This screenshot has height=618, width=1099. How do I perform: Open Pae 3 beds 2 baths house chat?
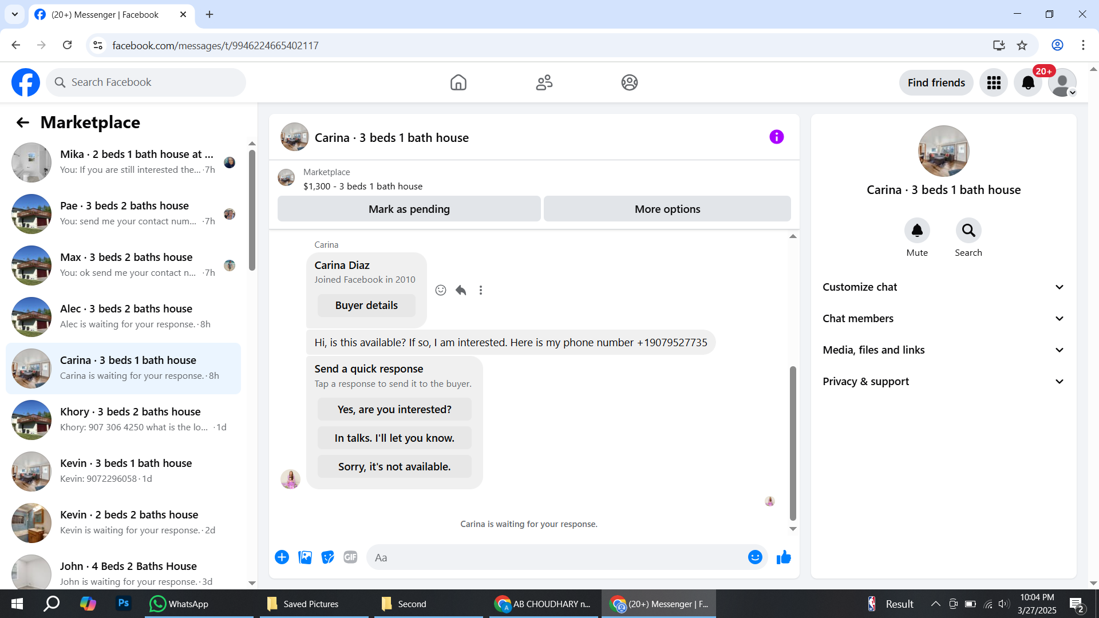point(123,214)
